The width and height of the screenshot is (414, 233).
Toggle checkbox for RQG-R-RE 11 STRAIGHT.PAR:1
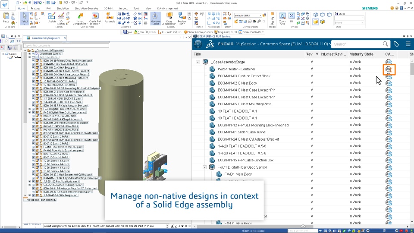point(33,116)
